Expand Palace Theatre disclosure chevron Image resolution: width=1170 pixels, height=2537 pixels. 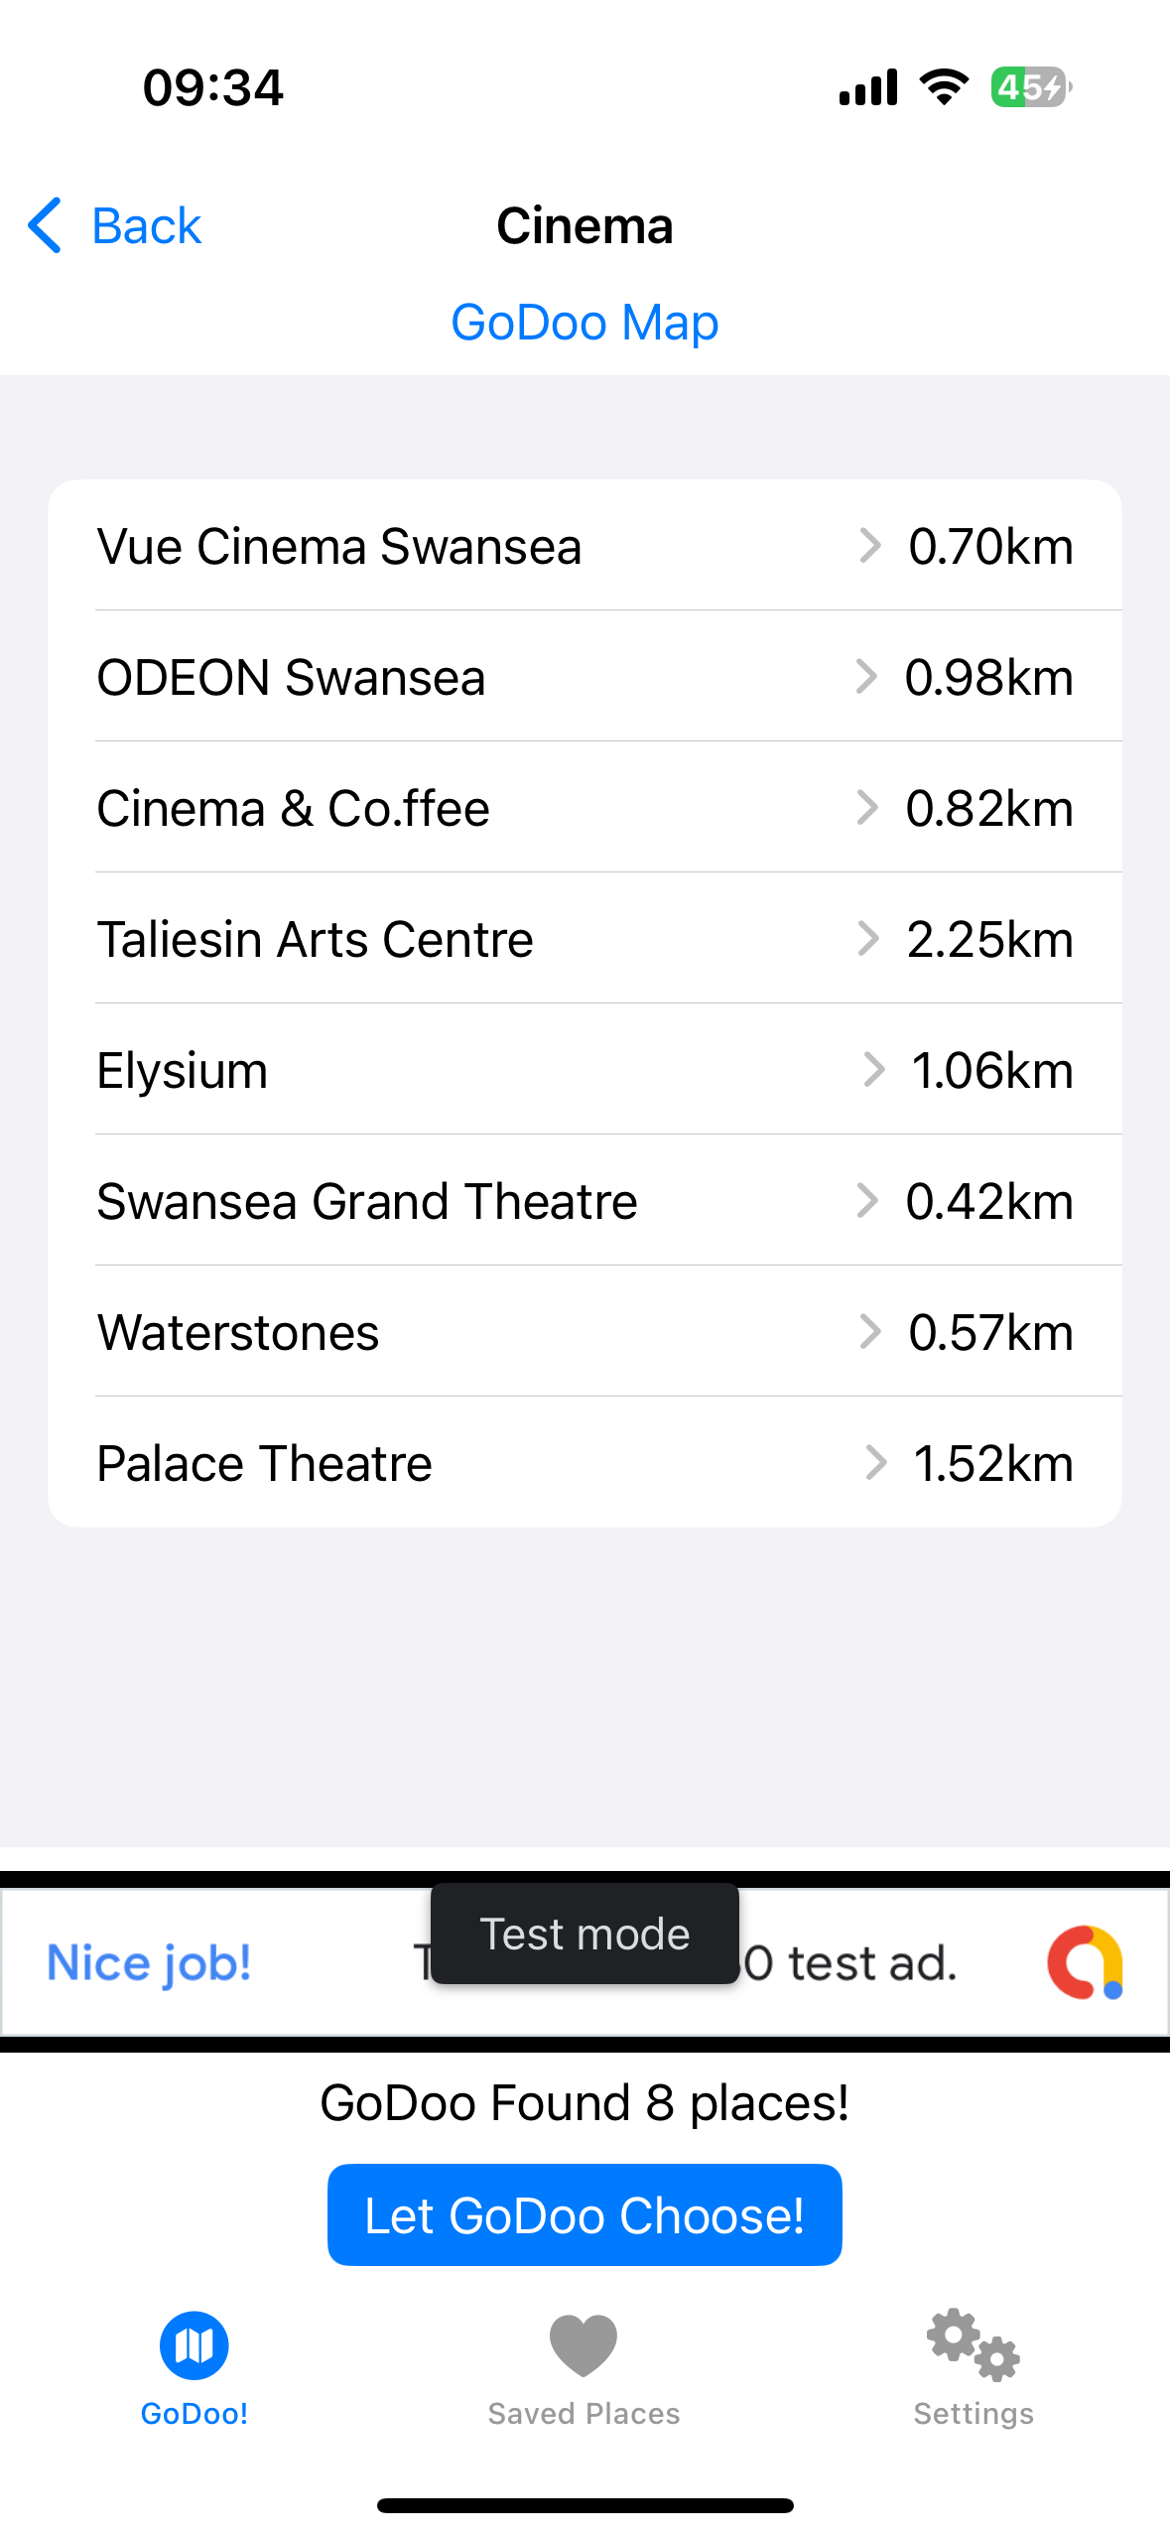[875, 1463]
